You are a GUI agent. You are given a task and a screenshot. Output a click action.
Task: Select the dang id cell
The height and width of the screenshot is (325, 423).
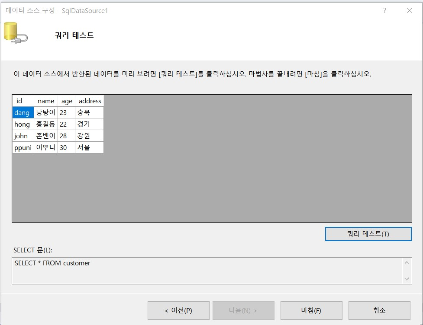pos(23,112)
